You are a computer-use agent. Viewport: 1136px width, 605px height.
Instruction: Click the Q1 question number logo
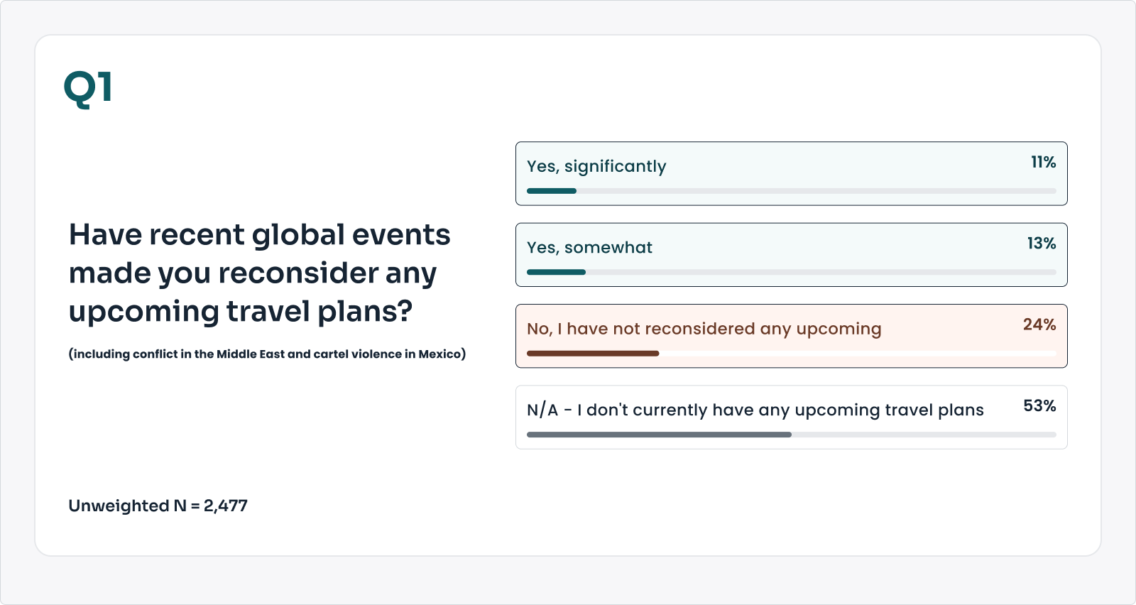click(x=88, y=89)
